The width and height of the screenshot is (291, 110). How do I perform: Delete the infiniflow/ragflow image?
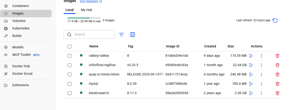pos(277,65)
